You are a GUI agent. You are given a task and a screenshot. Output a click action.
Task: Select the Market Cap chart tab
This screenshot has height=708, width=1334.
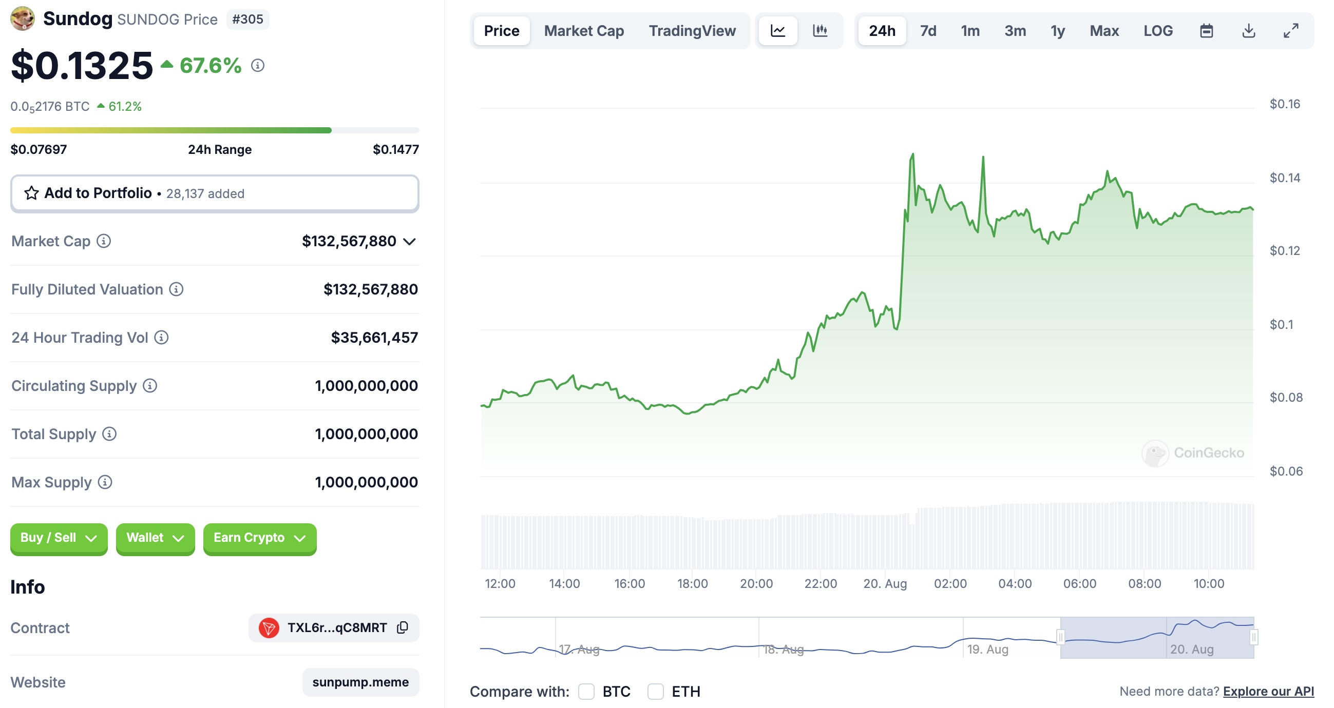pos(584,31)
